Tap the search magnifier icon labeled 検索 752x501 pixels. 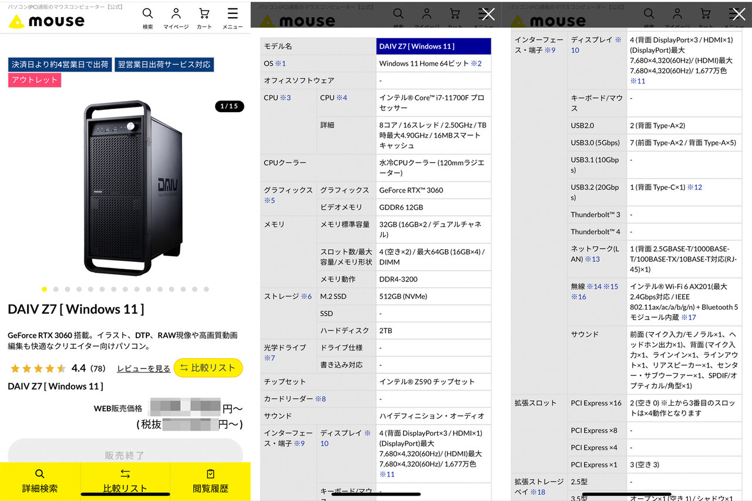tap(147, 18)
